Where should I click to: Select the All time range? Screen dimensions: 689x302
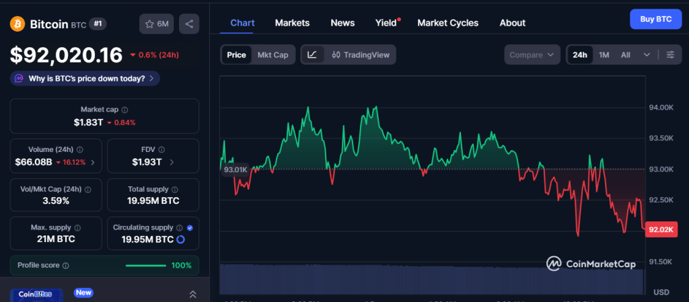625,55
